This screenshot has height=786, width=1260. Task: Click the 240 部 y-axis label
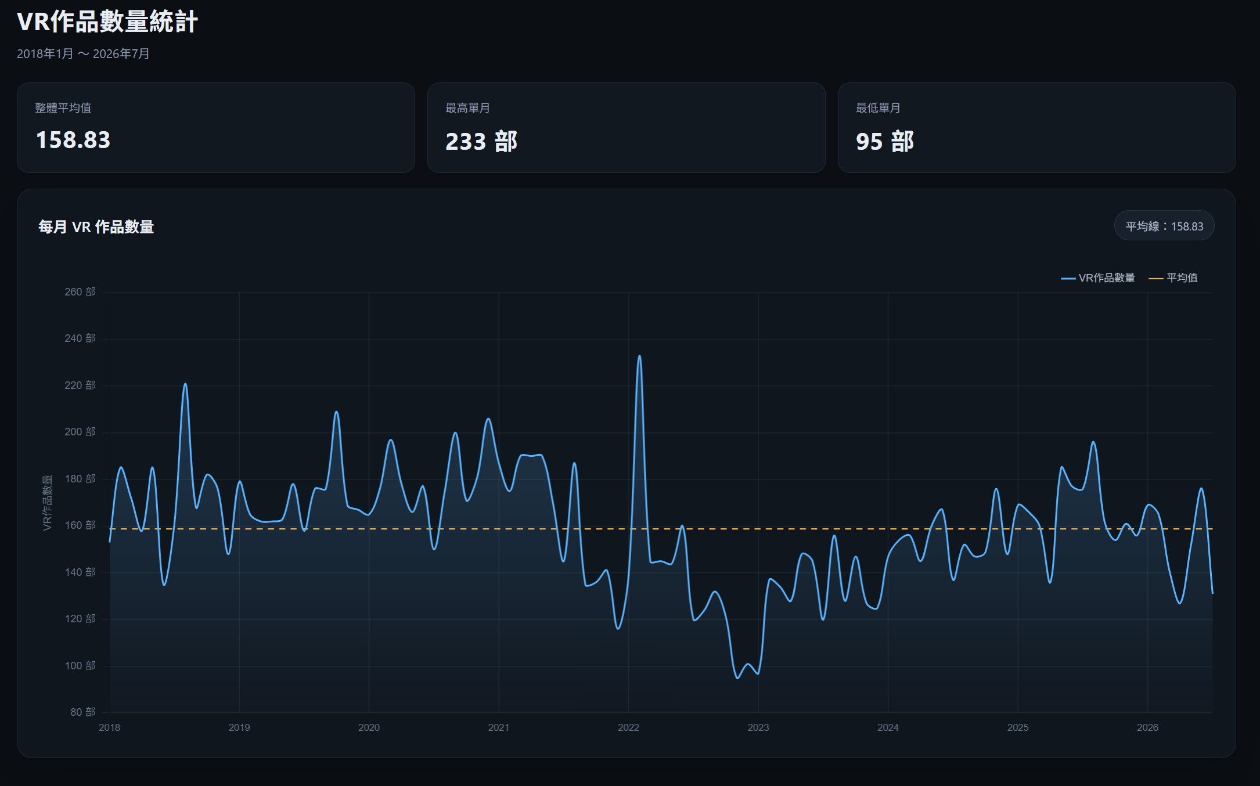pyautogui.click(x=80, y=338)
